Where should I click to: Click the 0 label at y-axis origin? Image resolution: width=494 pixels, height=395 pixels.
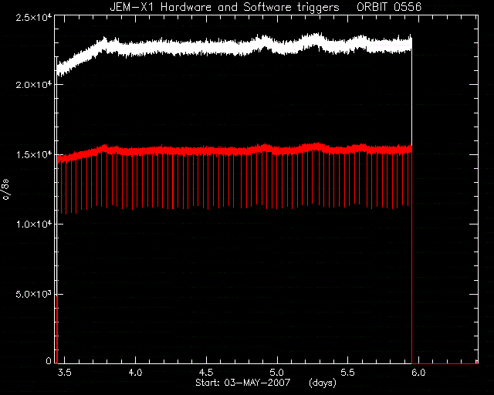tap(49, 360)
